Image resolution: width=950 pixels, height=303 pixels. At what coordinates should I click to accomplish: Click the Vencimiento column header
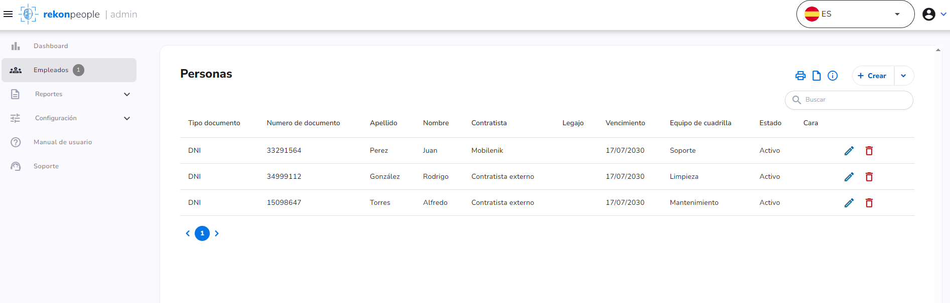(x=625, y=123)
